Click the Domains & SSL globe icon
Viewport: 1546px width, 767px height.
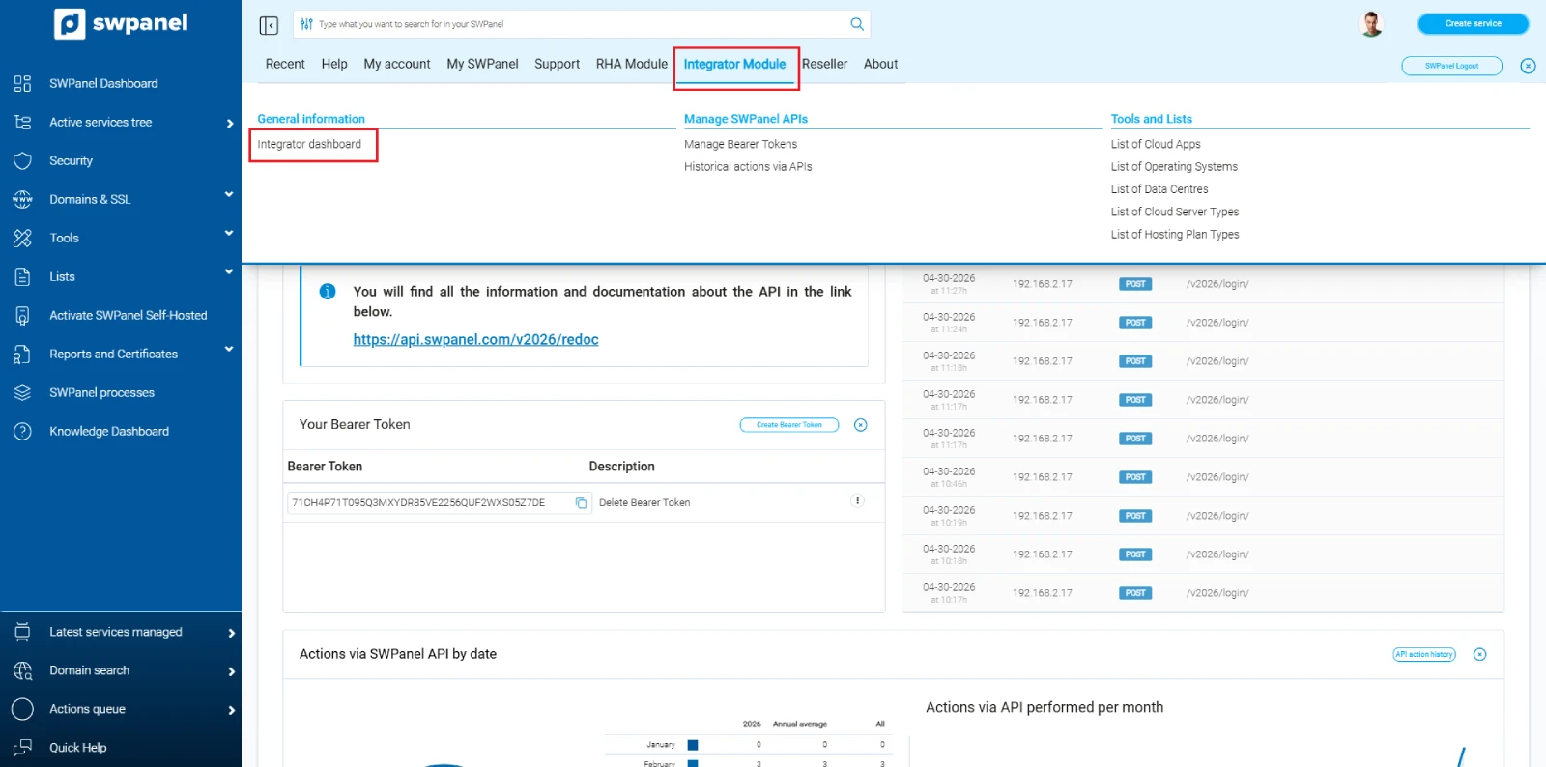[22, 199]
